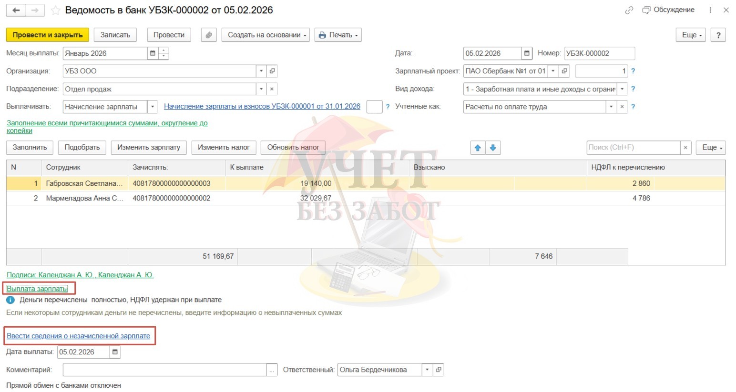The height and width of the screenshot is (392, 736).
Task: Focus the Поиск (Ctrl+F) search field
Action: (633, 148)
